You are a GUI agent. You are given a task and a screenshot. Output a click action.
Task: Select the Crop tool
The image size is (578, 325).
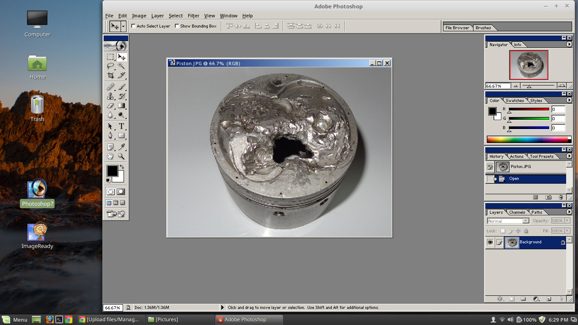(x=110, y=75)
